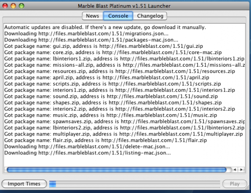Click the delete-mac.json download line
Image resolution: width=251 pixels, height=193 pixels.
pyautogui.click(x=87, y=147)
